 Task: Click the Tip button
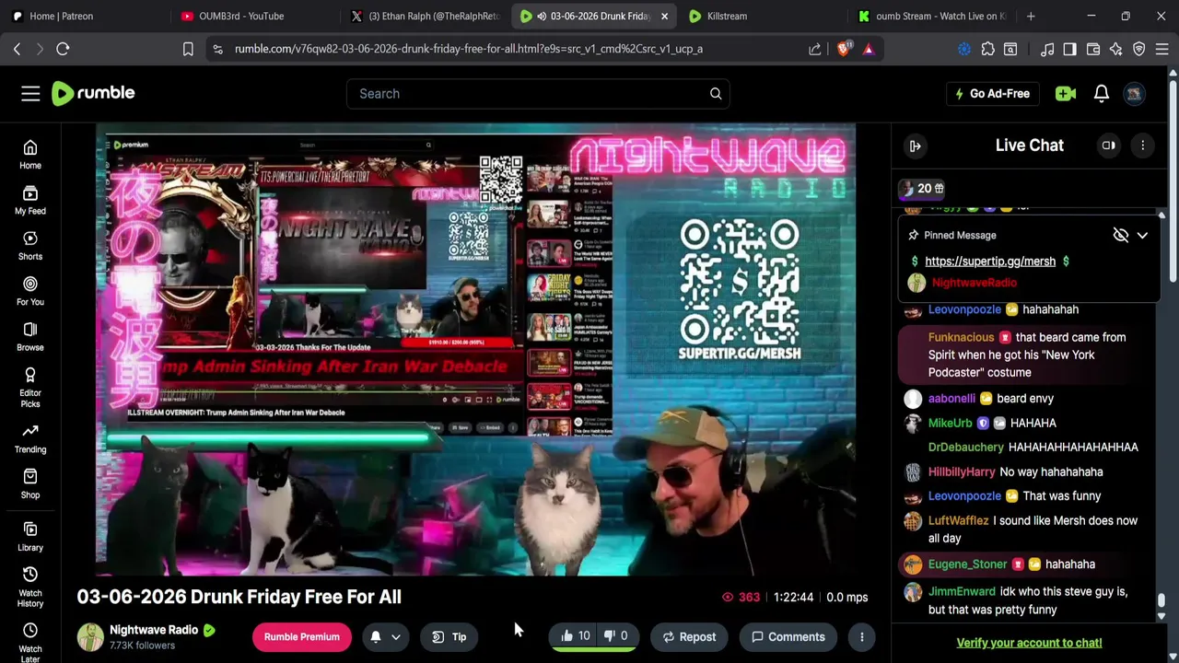tap(449, 636)
